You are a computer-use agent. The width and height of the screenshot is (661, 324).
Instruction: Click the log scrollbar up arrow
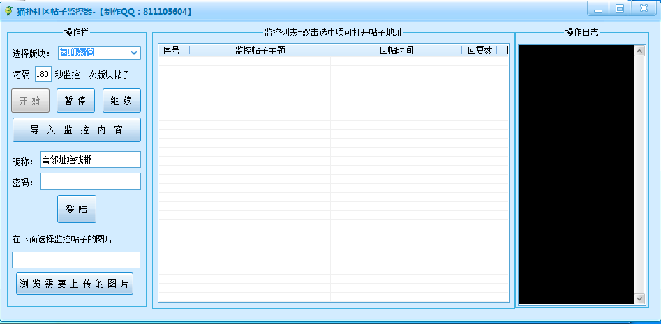(x=639, y=52)
